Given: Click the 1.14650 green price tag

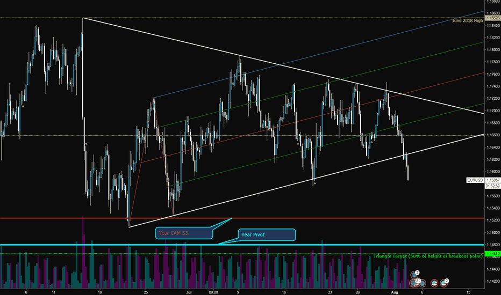Looking at the screenshot, I should [x=492, y=254].
